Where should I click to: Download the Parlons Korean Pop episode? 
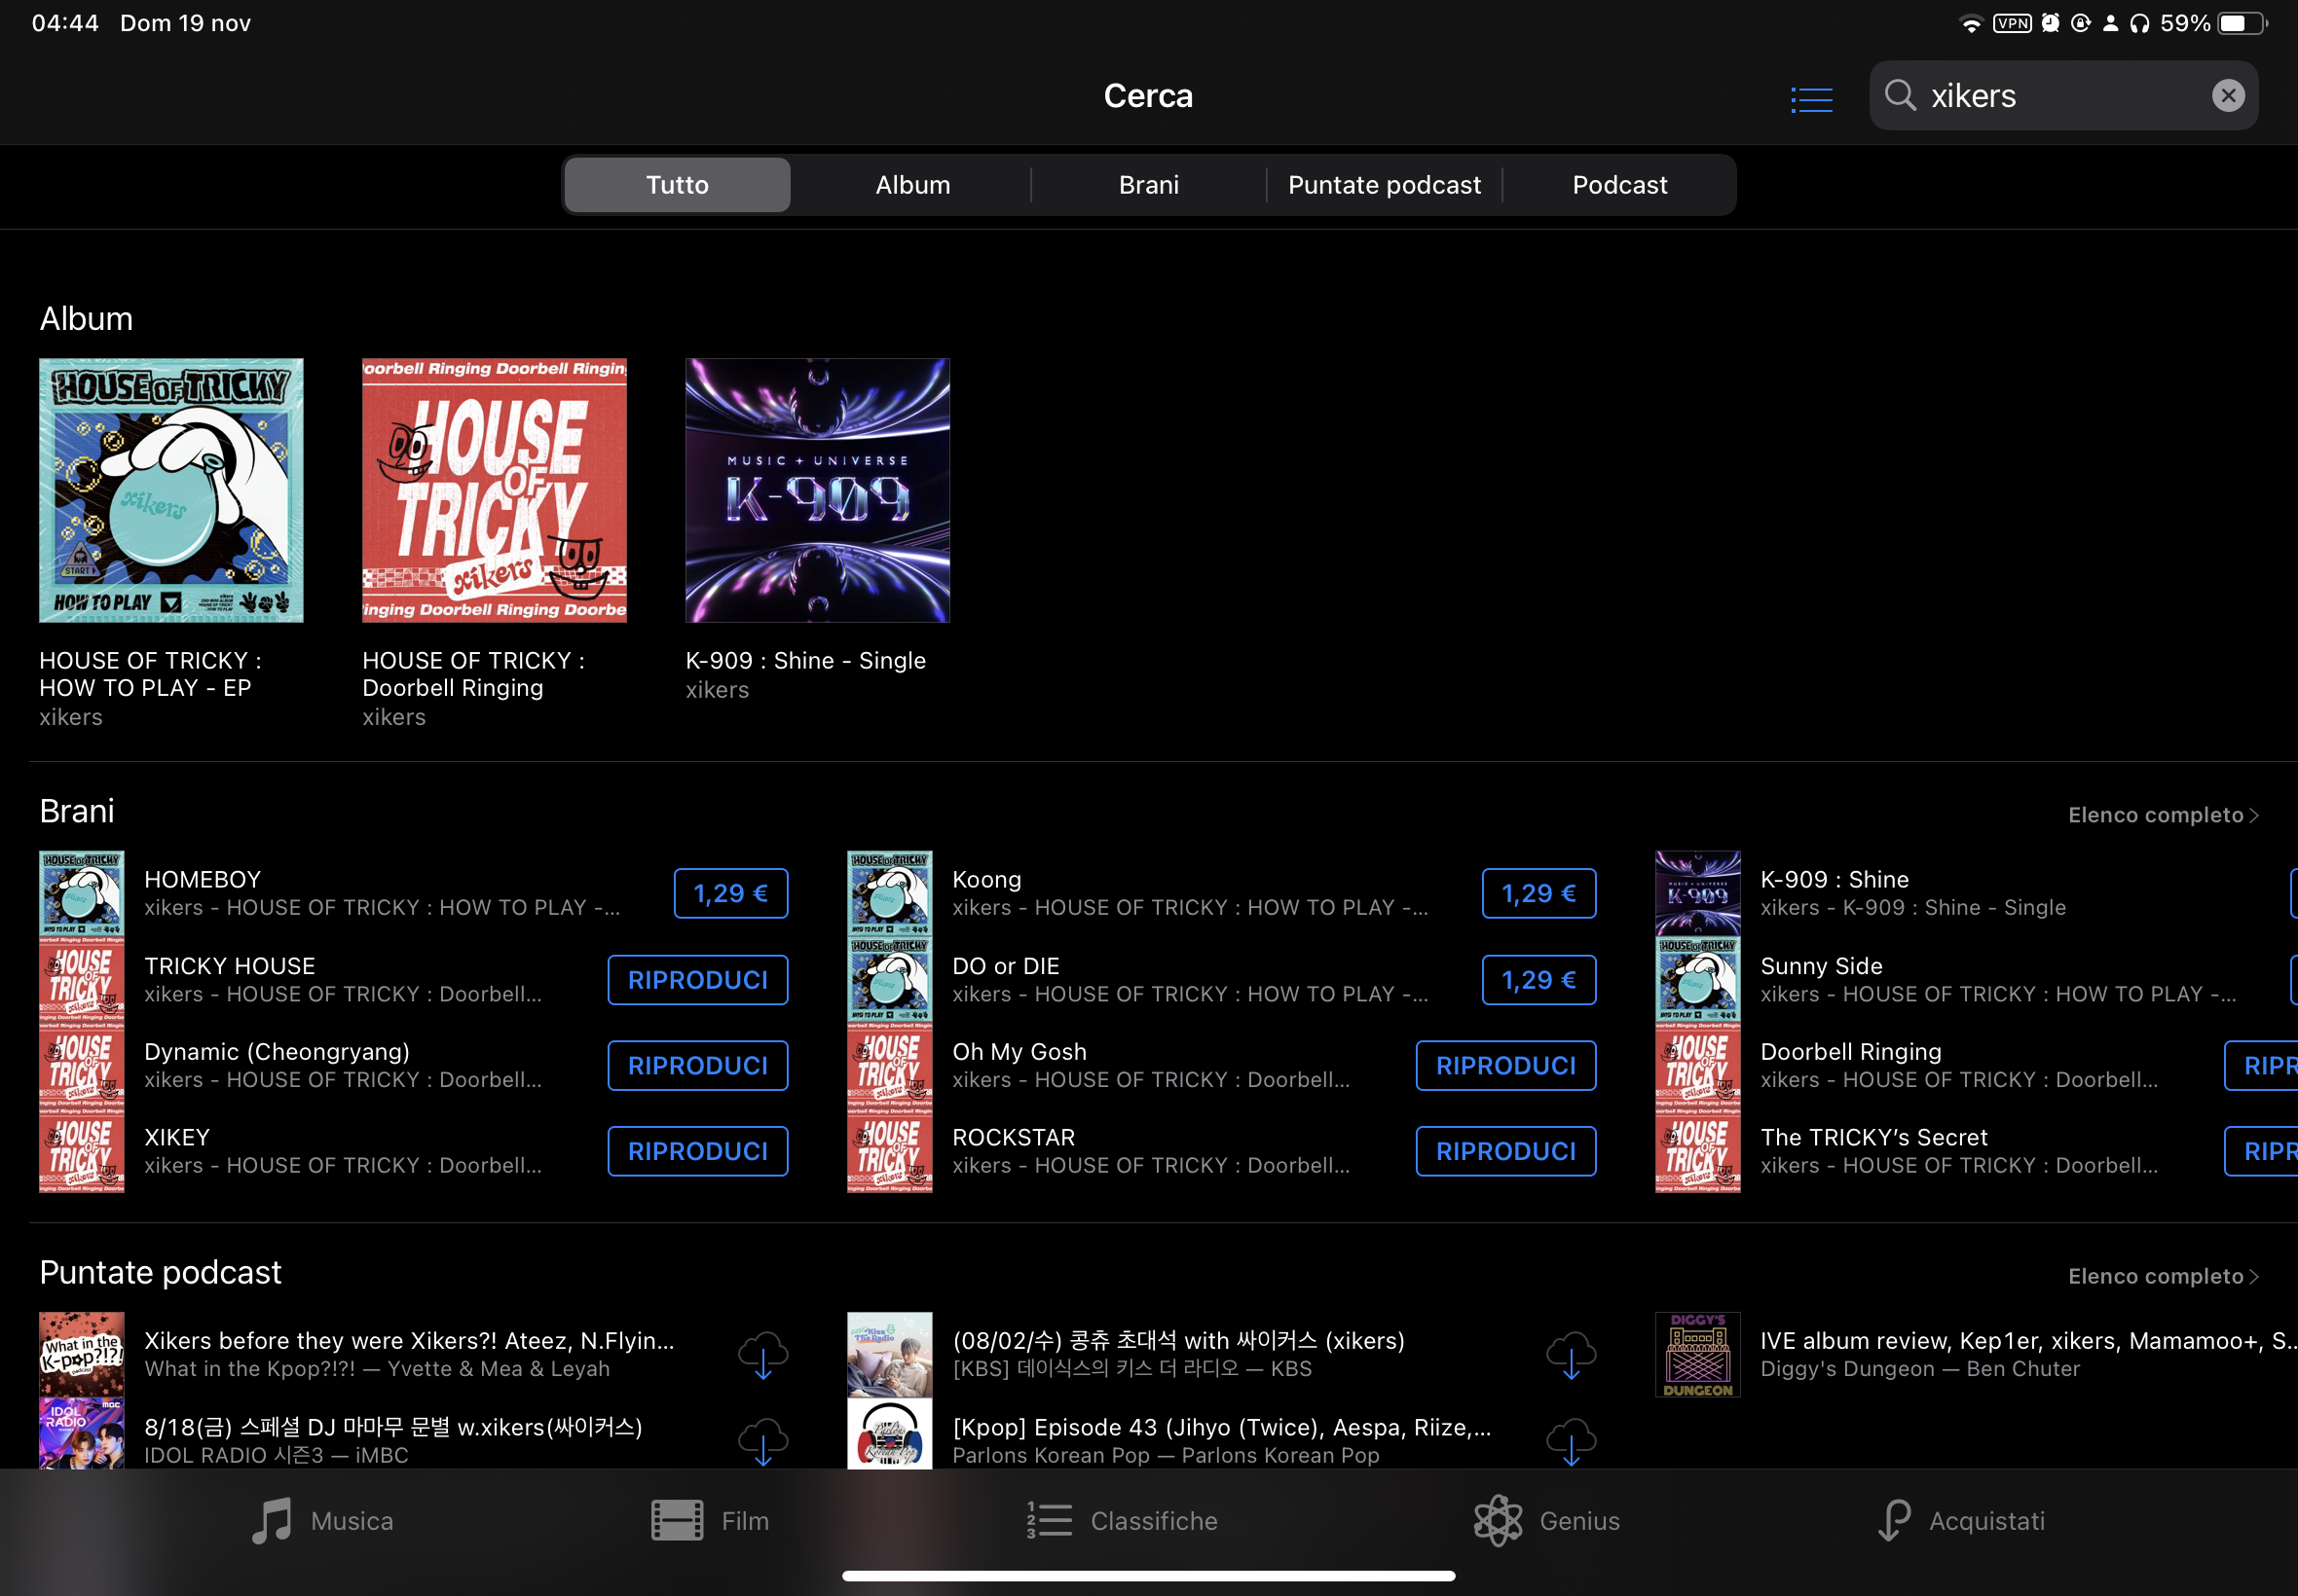[1570, 1440]
